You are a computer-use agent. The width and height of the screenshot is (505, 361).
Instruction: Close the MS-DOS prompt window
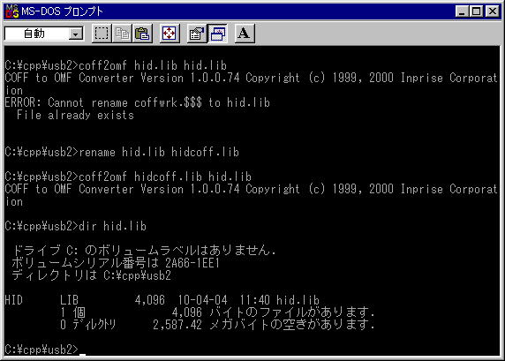pos(493,11)
